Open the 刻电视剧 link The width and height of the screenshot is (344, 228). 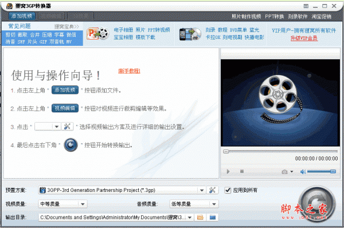tap(232, 37)
